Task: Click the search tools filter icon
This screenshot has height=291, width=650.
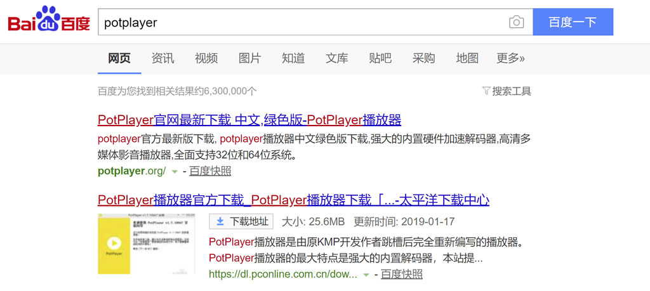Action: (486, 91)
